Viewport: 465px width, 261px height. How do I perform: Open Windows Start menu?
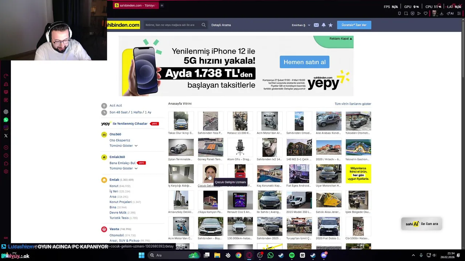pyautogui.click(x=141, y=255)
